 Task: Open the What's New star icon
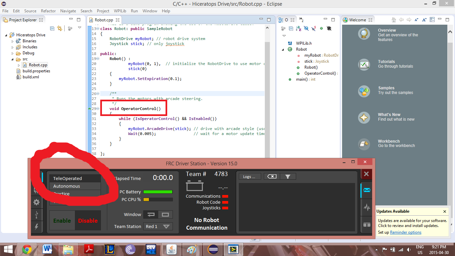click(x=364, y=118)
